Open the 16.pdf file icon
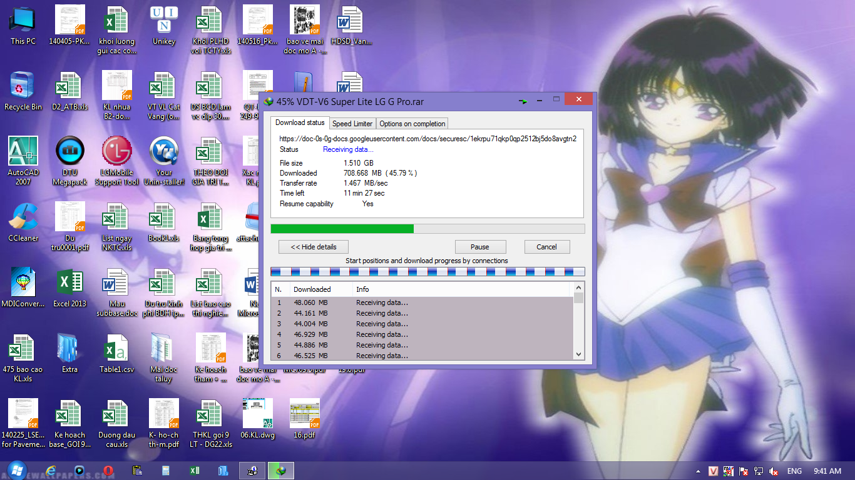 coord(305,419)
